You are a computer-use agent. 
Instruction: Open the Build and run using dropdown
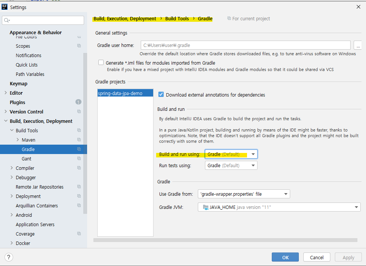pos(231,154)
